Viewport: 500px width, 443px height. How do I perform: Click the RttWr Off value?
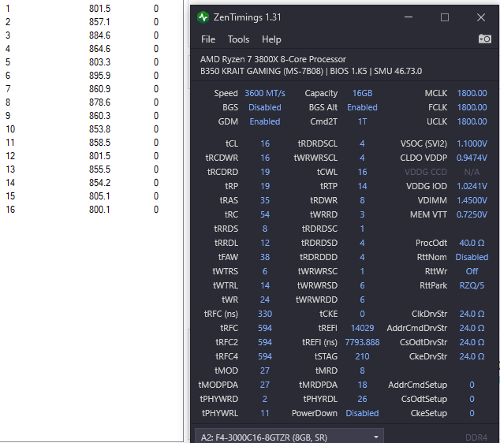pyautogui.click(x=472, y=271)
